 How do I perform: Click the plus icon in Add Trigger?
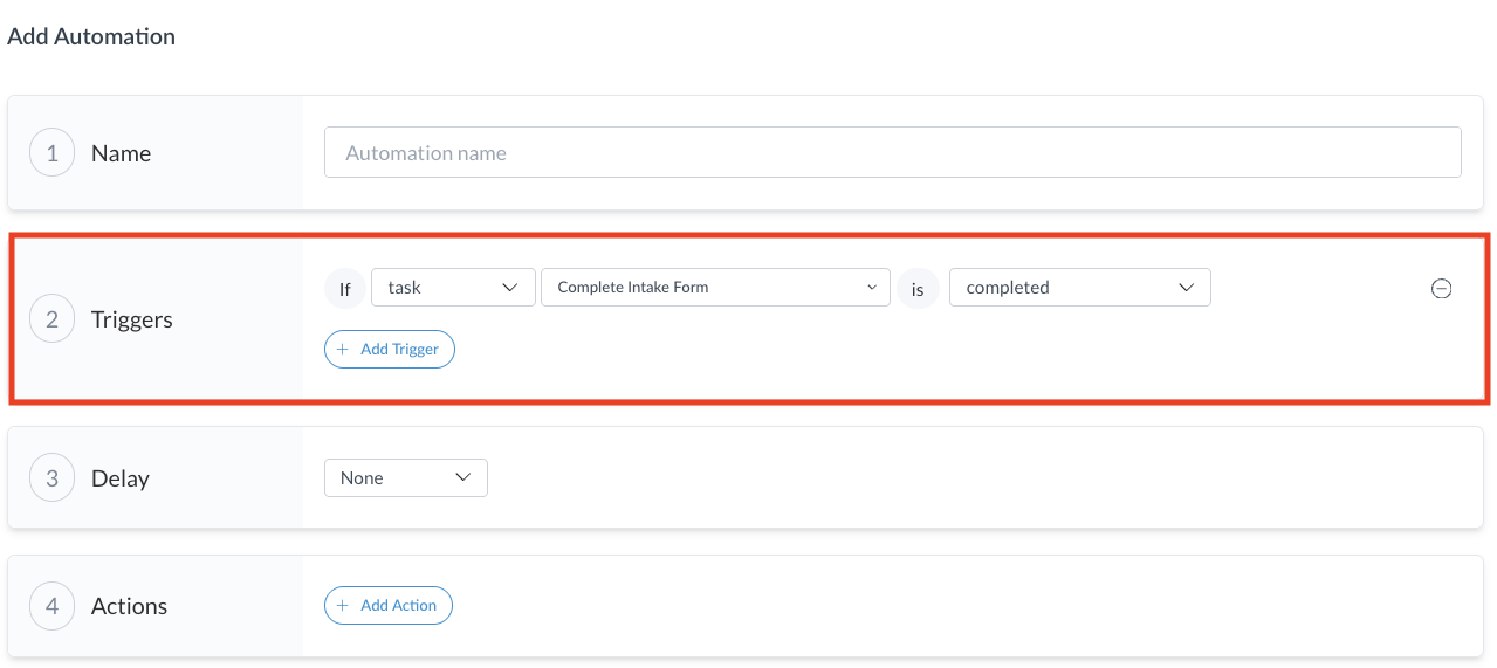click(343, 349)
